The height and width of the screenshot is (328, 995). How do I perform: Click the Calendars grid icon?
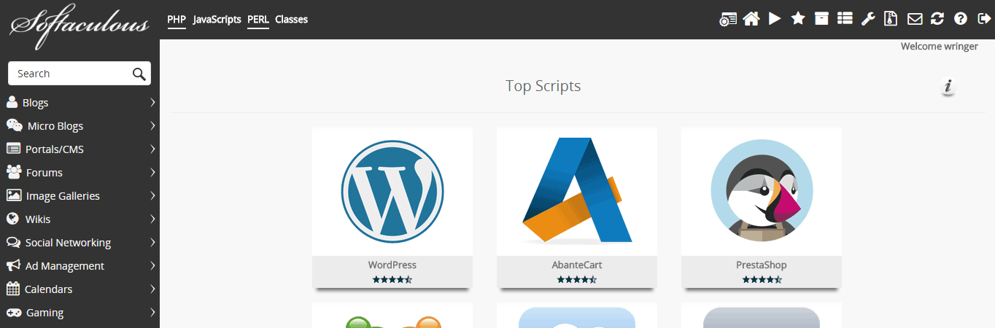12,289
